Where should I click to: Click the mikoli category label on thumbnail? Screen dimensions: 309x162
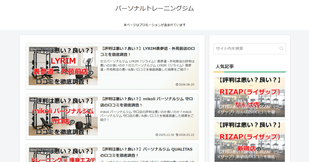tap(33, 99)
